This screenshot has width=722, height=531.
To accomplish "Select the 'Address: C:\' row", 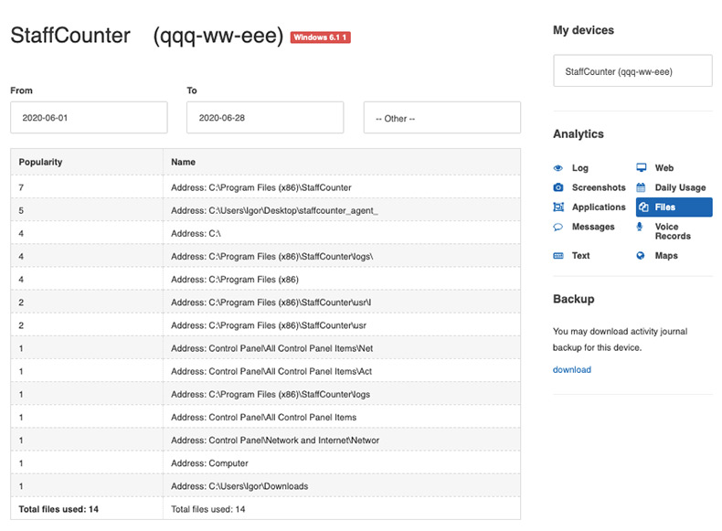I will (266, 233).
